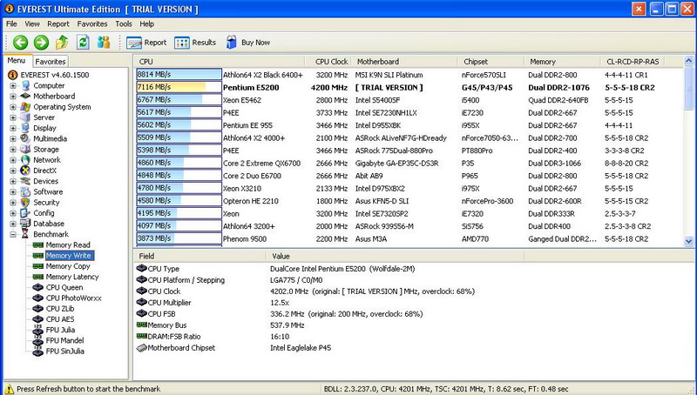Switch to the Menu tab
The width and height of the screenshot is (697, 395).
tap(17, 61)
